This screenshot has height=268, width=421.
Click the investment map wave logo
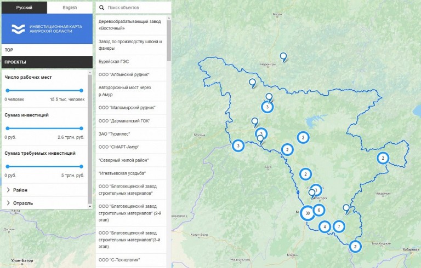(19, 30)
